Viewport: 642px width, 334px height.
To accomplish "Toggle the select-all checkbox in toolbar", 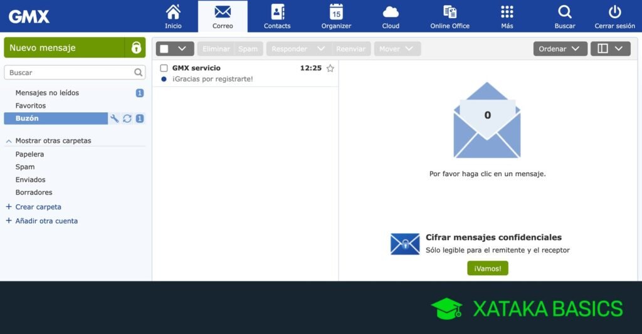I will (164, 49).
